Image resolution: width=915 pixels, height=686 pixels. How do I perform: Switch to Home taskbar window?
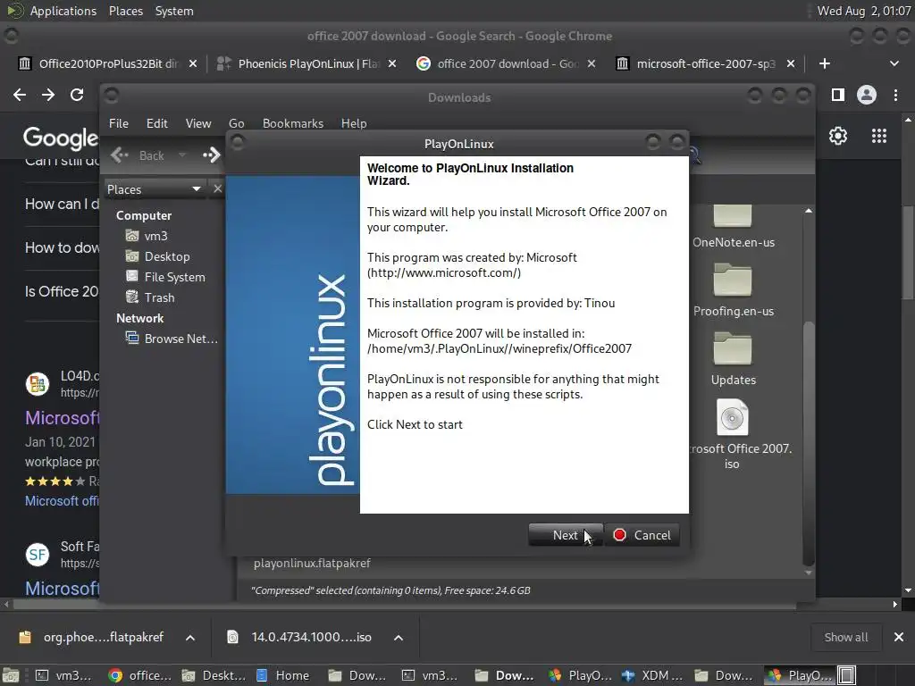click(283, 675)
